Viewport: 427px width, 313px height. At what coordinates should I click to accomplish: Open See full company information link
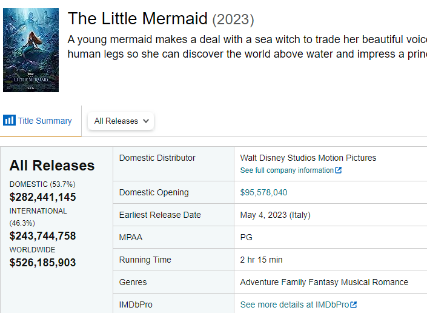coord(291,170)
